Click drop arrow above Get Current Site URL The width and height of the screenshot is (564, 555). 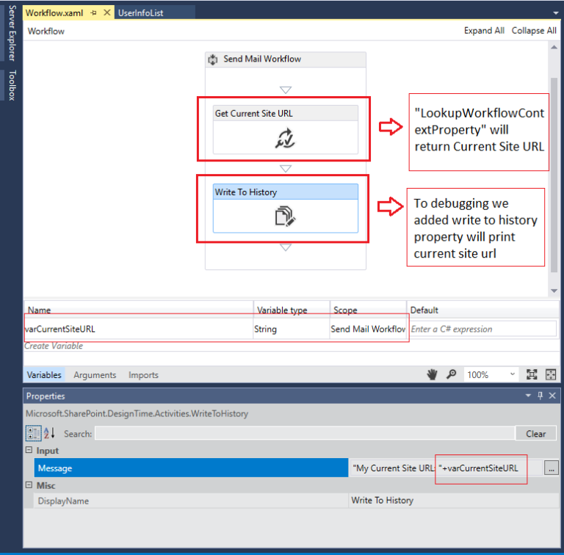pos(286,90)
